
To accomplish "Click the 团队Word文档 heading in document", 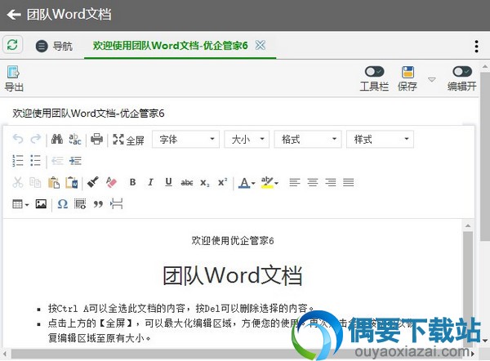I will pos(232,276).
